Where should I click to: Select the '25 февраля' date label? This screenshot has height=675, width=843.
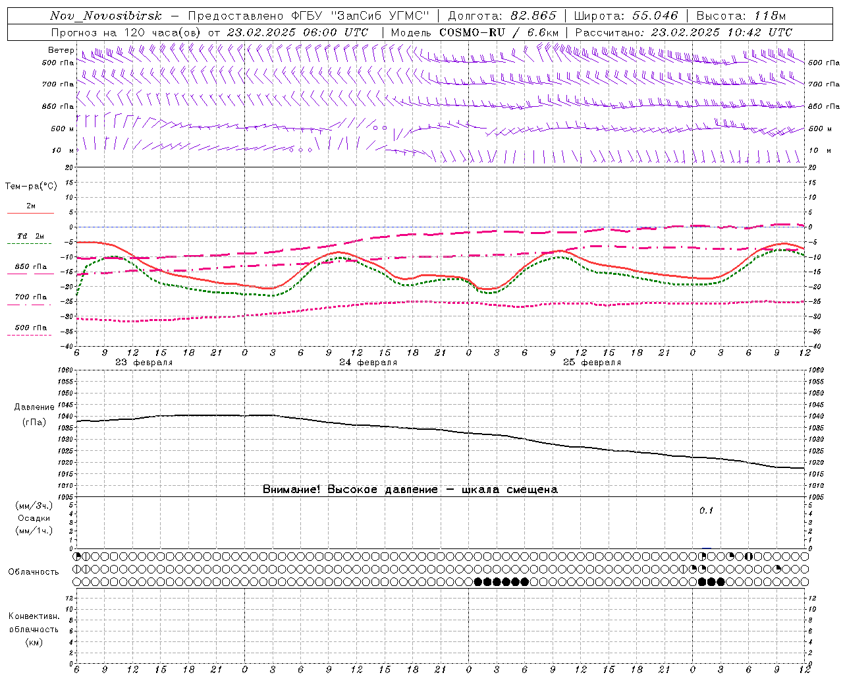point(592,363)
